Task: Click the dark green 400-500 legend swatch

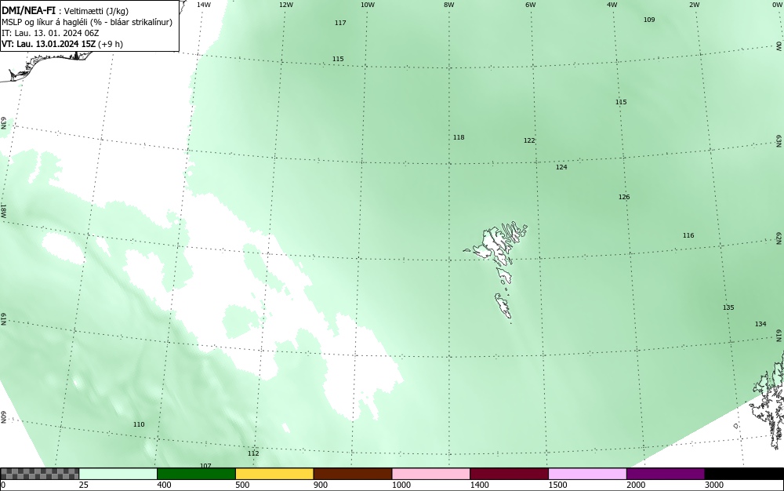Action: click(196, 474)
